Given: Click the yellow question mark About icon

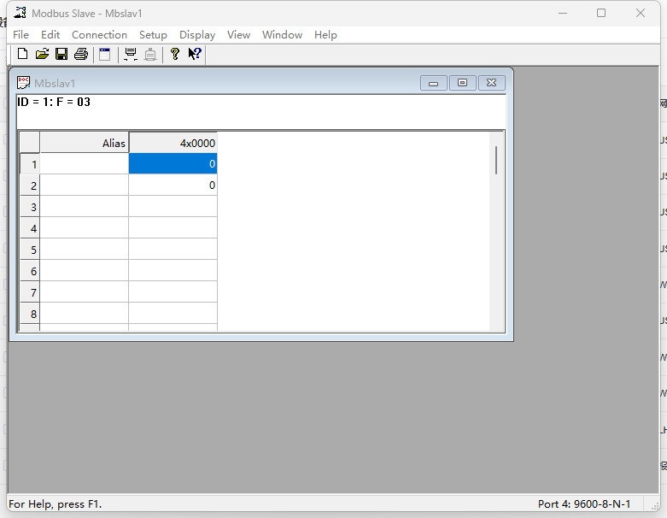Looking at the screenshot, I should [175, 55].
